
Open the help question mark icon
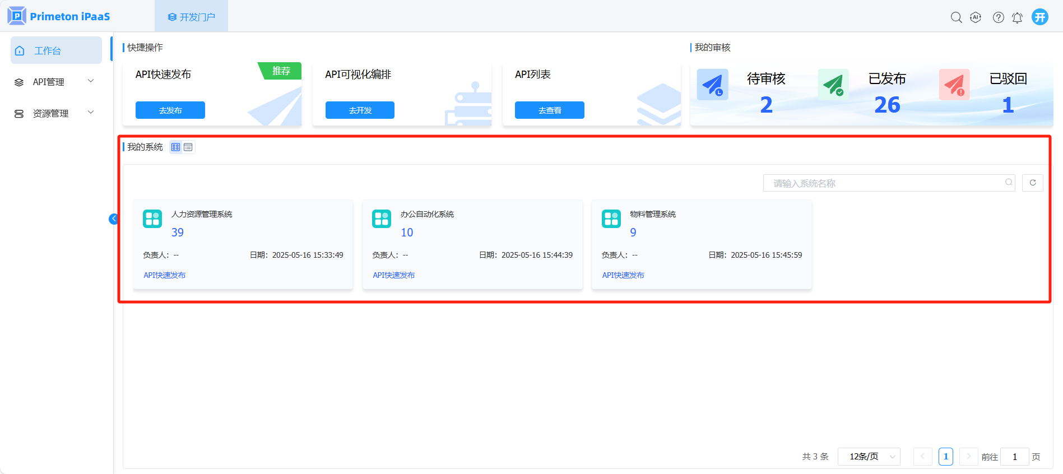(998, 17)
